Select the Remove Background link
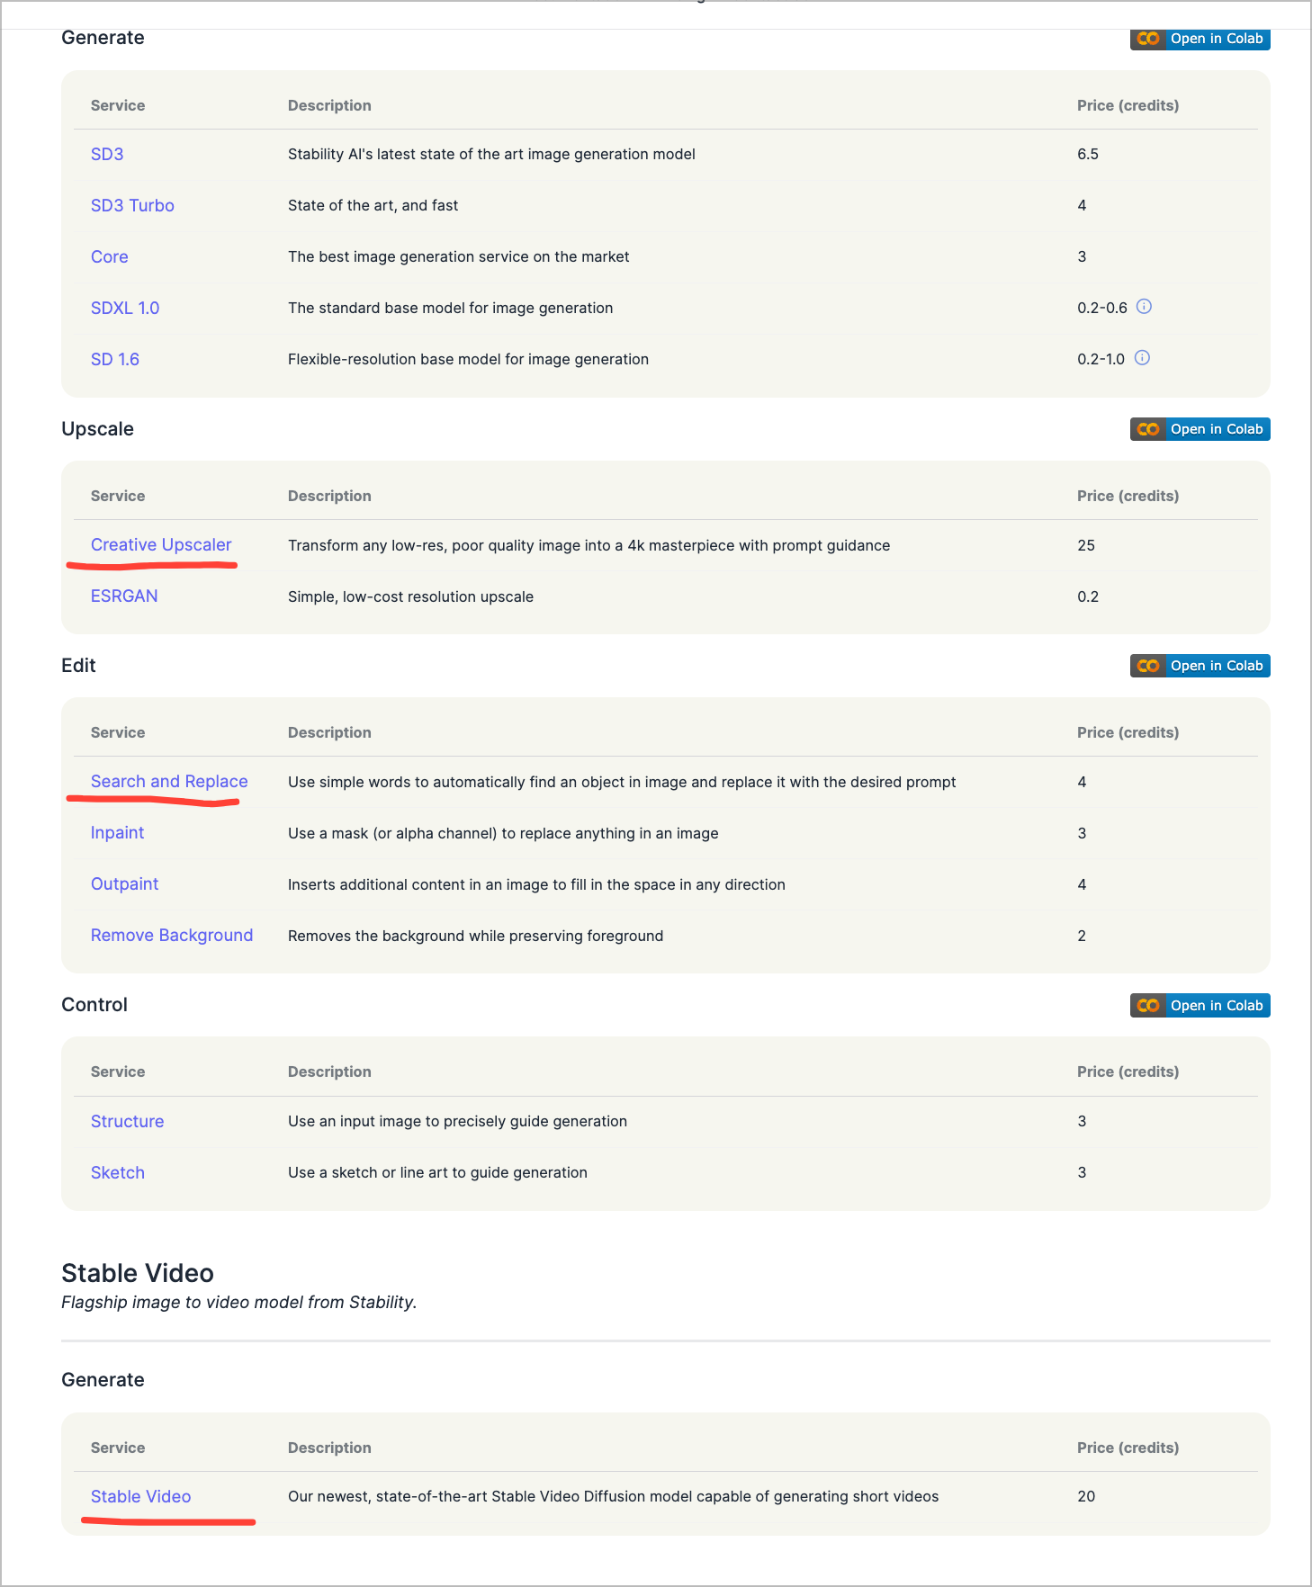The height and width of the screenshot is (1587, 1312). 172,935
